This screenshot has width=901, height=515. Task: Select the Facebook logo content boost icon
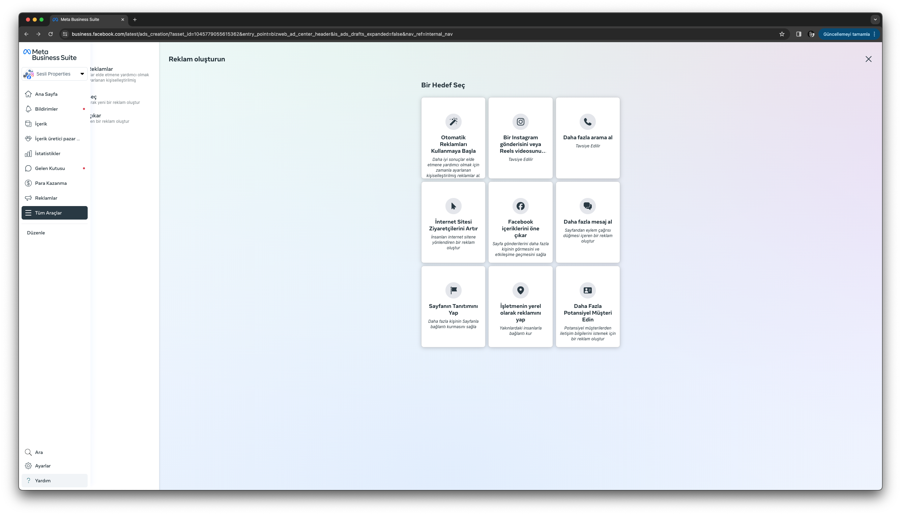[520, 206]
